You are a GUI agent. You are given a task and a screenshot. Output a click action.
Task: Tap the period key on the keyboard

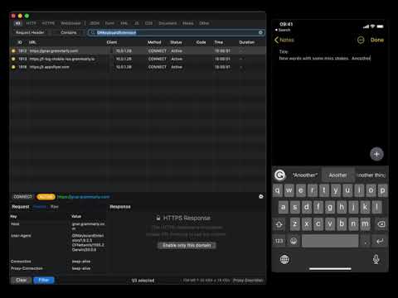pos(366,241)
